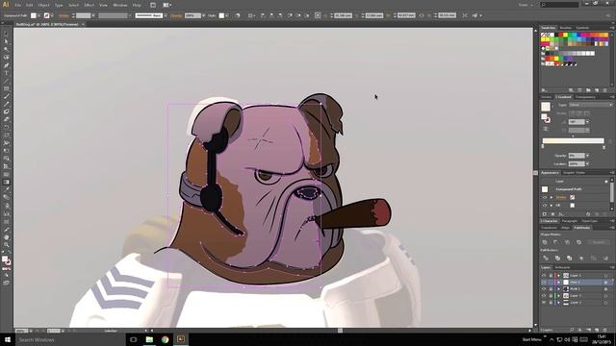Select the Eraser tool

(7, 119)
